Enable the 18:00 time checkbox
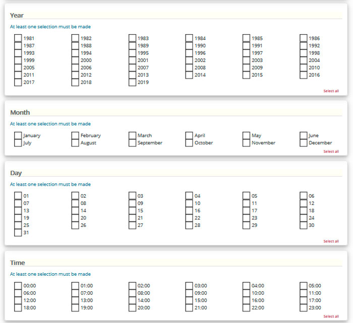The image size is (353, 323). [18, 307]
